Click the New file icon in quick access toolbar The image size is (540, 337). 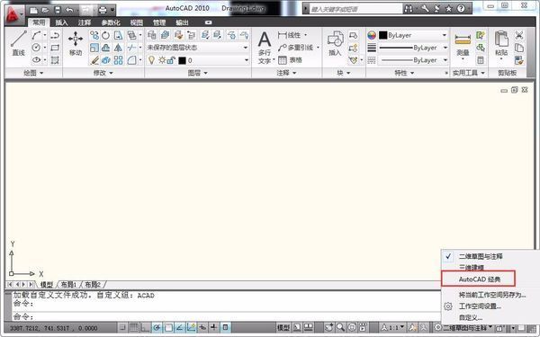pyautogui.click(x=34, y=10)
